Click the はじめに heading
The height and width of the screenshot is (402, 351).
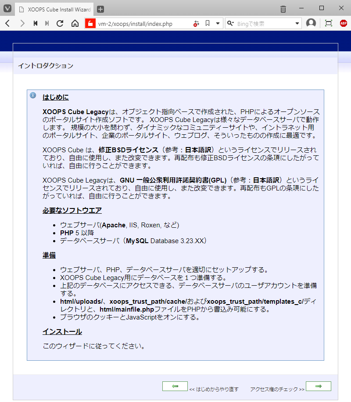coord(56,97)
